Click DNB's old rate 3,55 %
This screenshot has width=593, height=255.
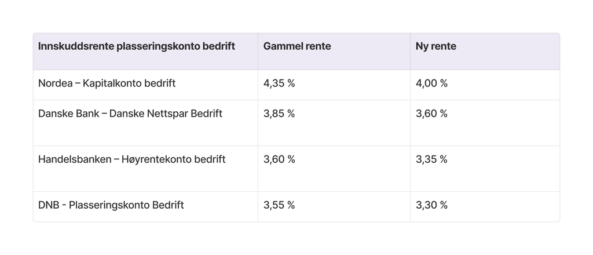(279, 205)
